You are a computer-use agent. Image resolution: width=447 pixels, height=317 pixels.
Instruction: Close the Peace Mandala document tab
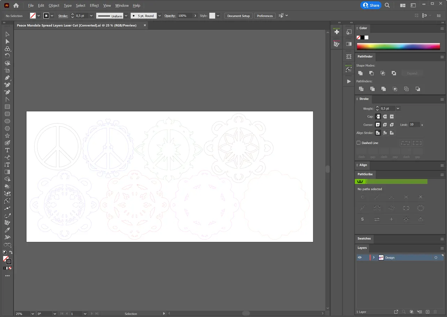coord(144,25)
